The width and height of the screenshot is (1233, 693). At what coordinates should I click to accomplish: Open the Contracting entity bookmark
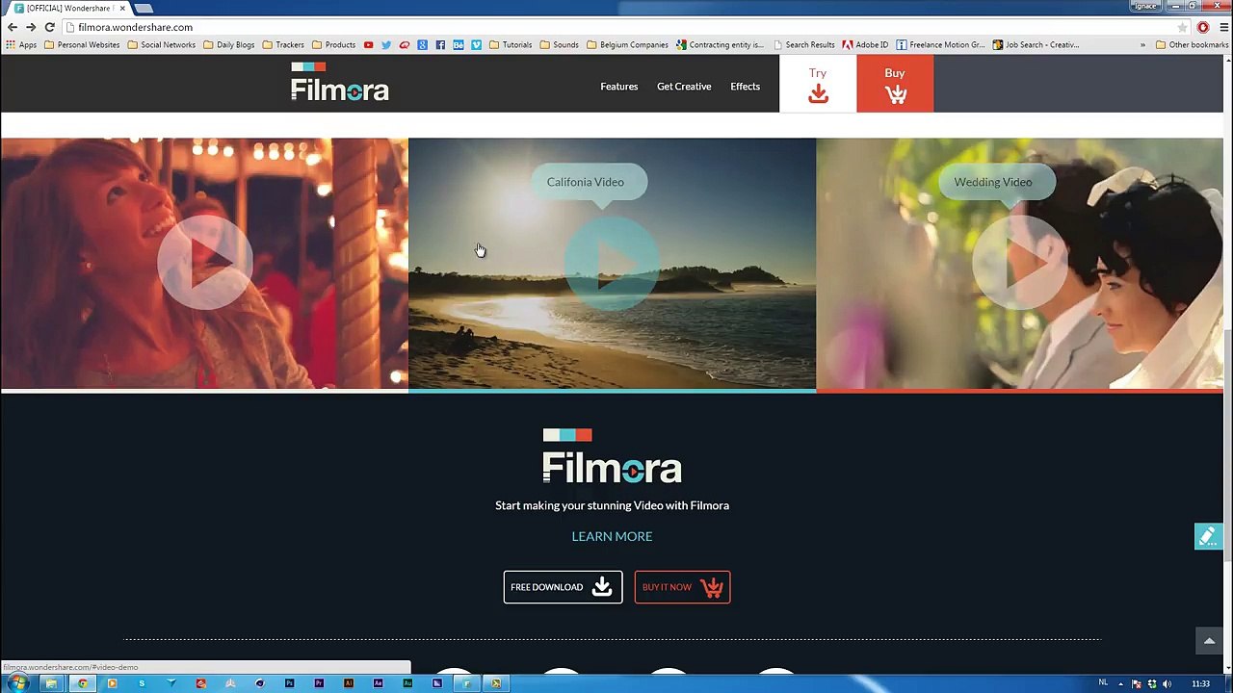coord(720,44)
